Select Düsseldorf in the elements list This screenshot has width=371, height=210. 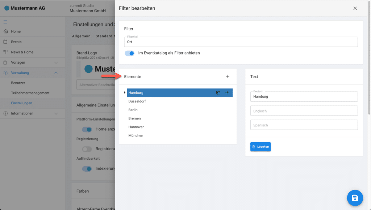pos(137,101)
